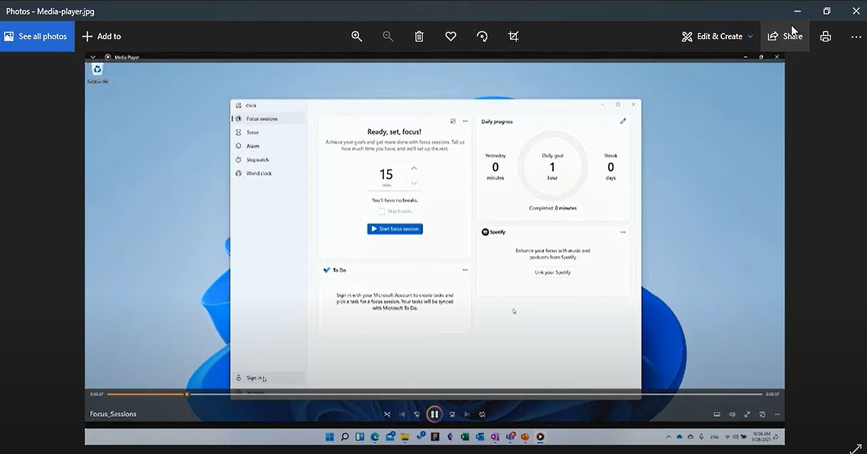The width and height of the screenshot is (867, 454).
Task: Rotate the photo
Action: point(482,36)
